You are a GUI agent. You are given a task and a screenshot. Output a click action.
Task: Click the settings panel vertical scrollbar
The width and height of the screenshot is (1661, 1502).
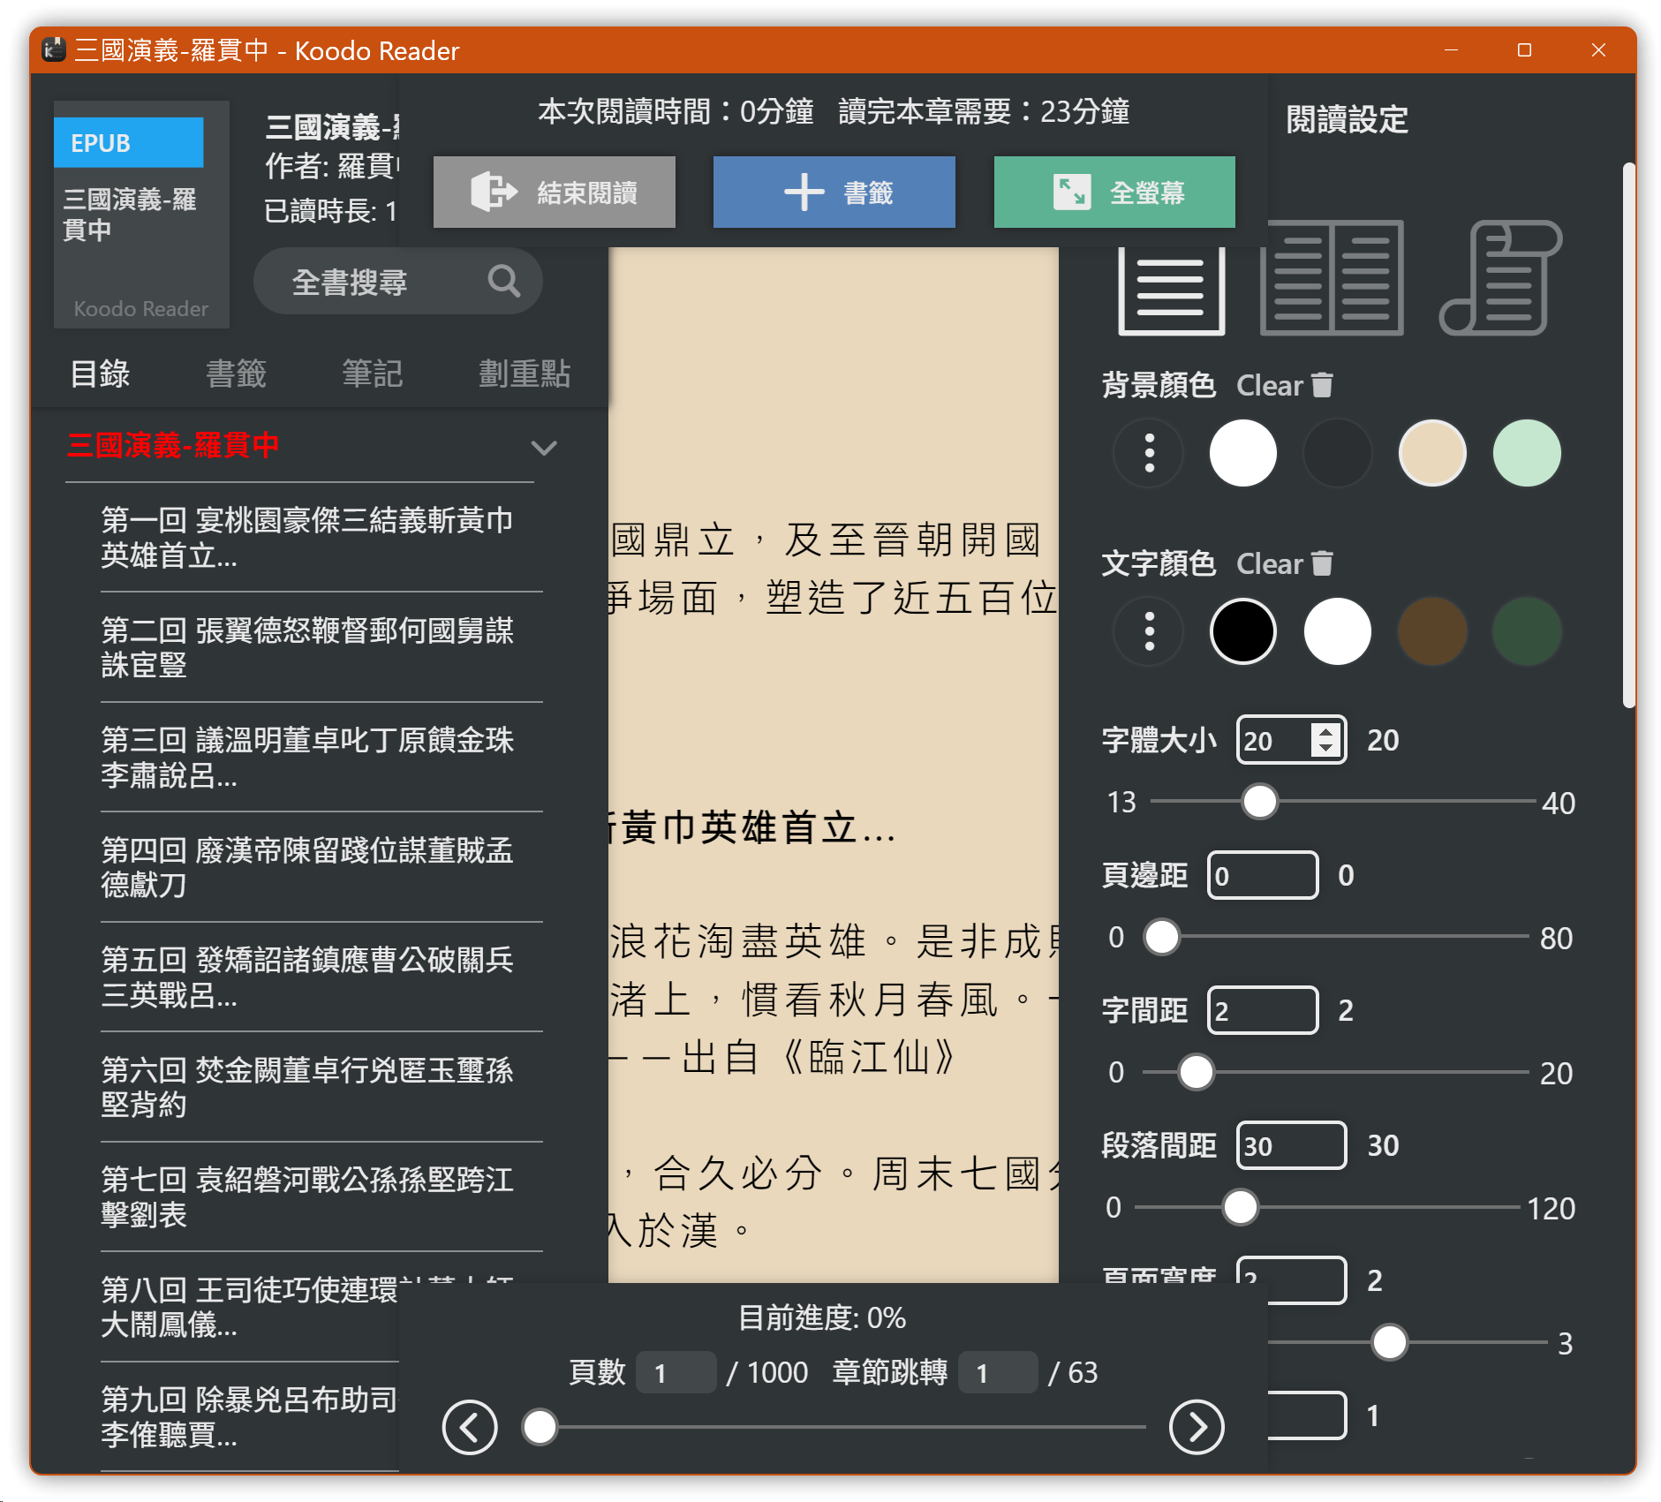click(1628, 434)
